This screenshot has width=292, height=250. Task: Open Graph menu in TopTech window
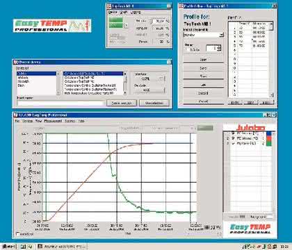coord(124,12)
